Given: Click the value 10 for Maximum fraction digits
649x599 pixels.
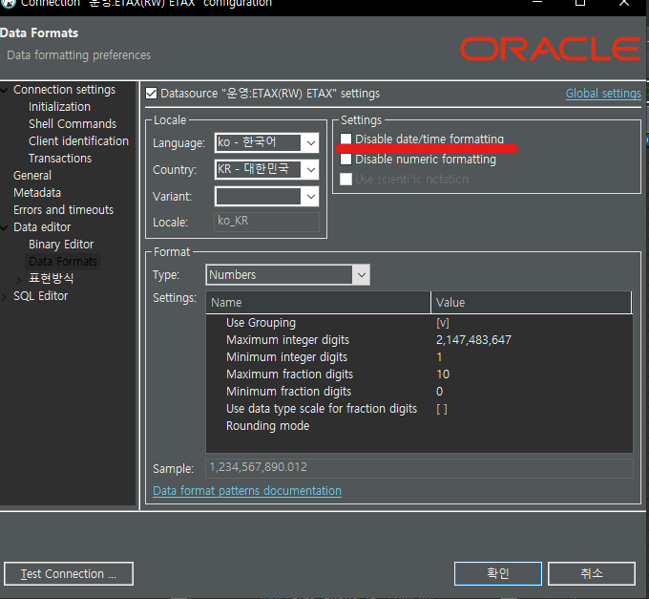Looking at the screenshot, I should coord(443,374).
